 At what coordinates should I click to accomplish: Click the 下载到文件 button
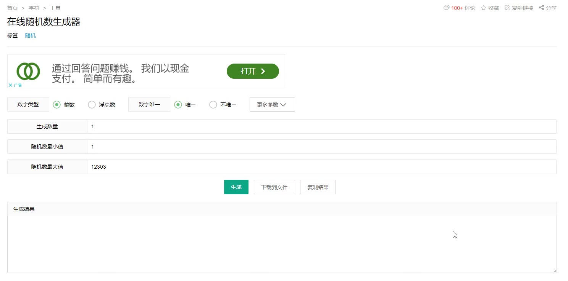pos(274,187)
